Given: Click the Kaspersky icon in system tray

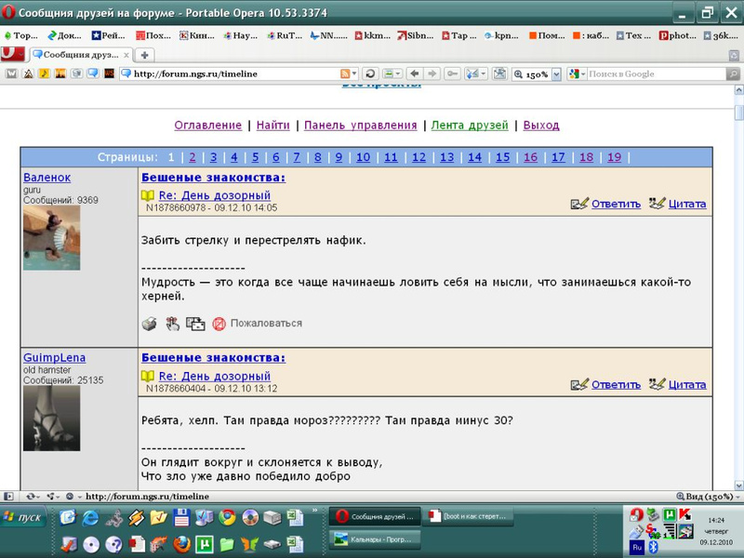Looking at the screenshot, I should (685, 514).
